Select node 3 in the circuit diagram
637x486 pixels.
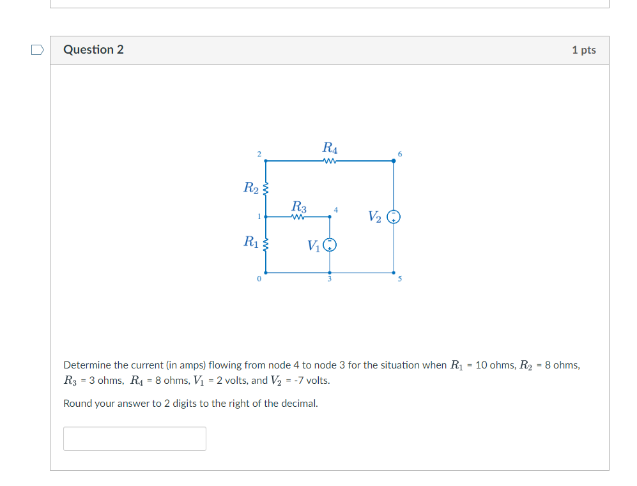point(328,273)
